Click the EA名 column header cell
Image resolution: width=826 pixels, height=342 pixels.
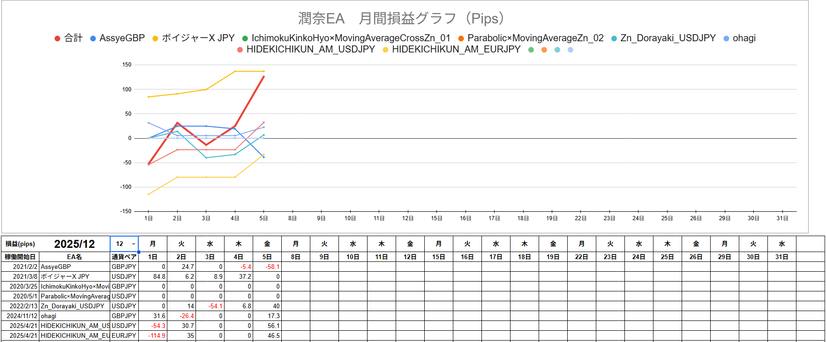(x=75, y=257)
